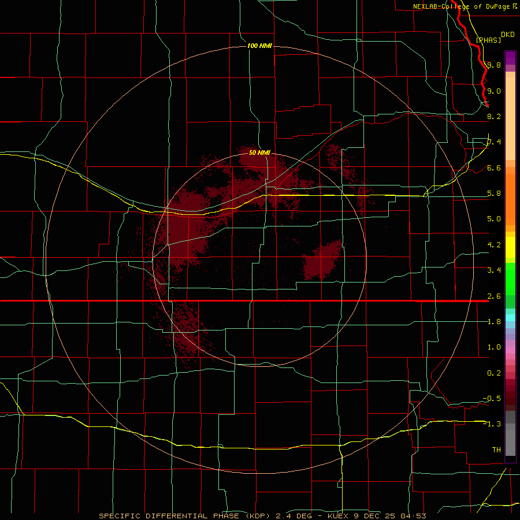Pick the orange segment beside 5.8
The height and width of the screenshot is (520, 520).
pyautogui.click(x=510, y=199)
